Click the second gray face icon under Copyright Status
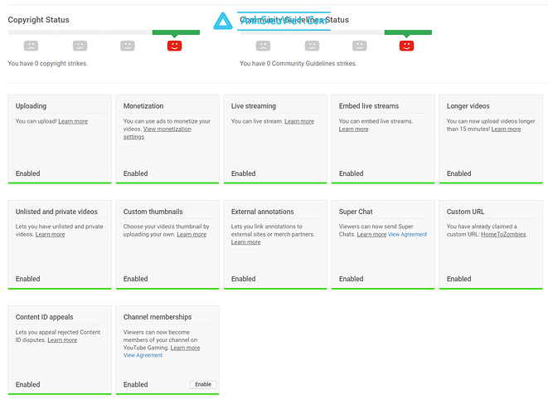Viewport: 548px width, 415px height. click(80, 46)
